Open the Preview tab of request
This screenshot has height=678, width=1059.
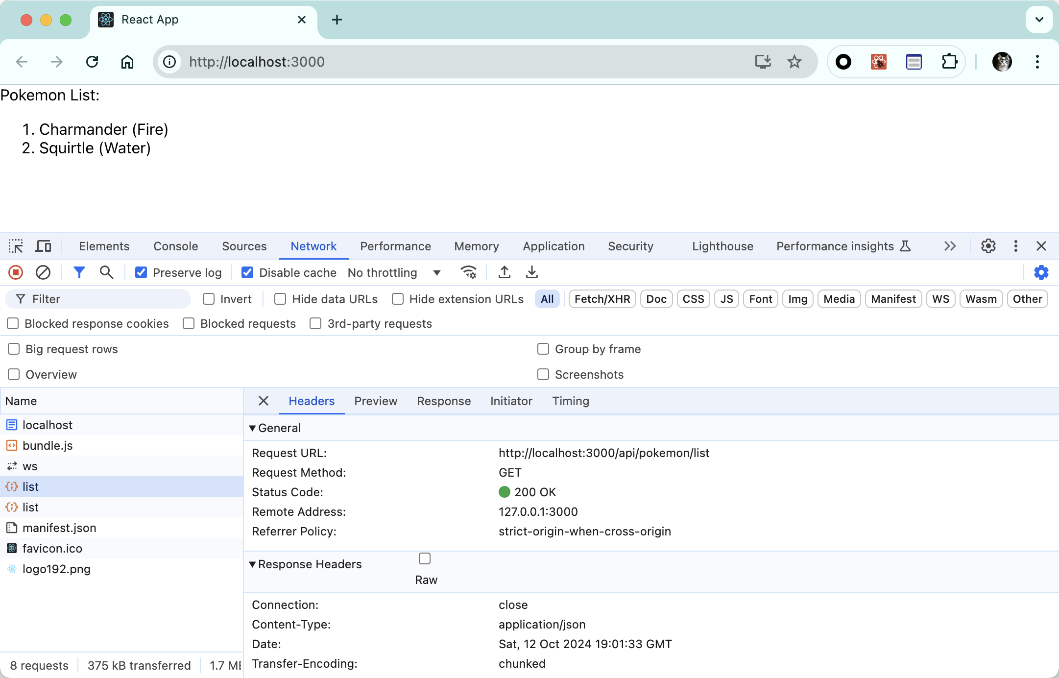click(x=375, y=401)
